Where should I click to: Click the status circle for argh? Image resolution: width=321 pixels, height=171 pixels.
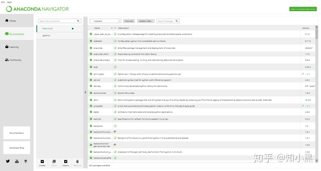[115, 67]
